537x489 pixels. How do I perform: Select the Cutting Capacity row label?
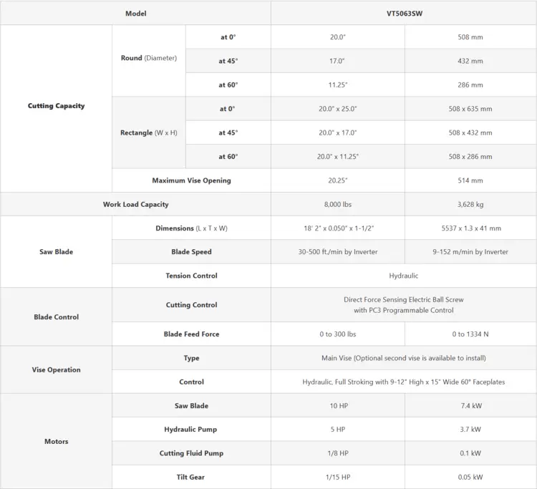click(56, 106)
